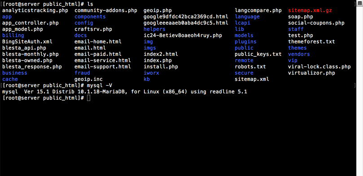Viewport: 363px width, 176px height.
Task: Click index2.html file name
Action: pyautogui.click(x=161, y=54)
